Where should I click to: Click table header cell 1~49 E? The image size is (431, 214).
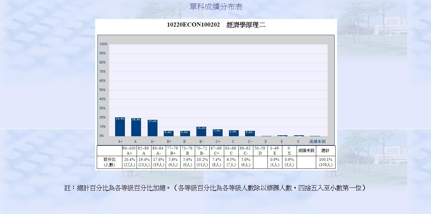click(275, 151)
